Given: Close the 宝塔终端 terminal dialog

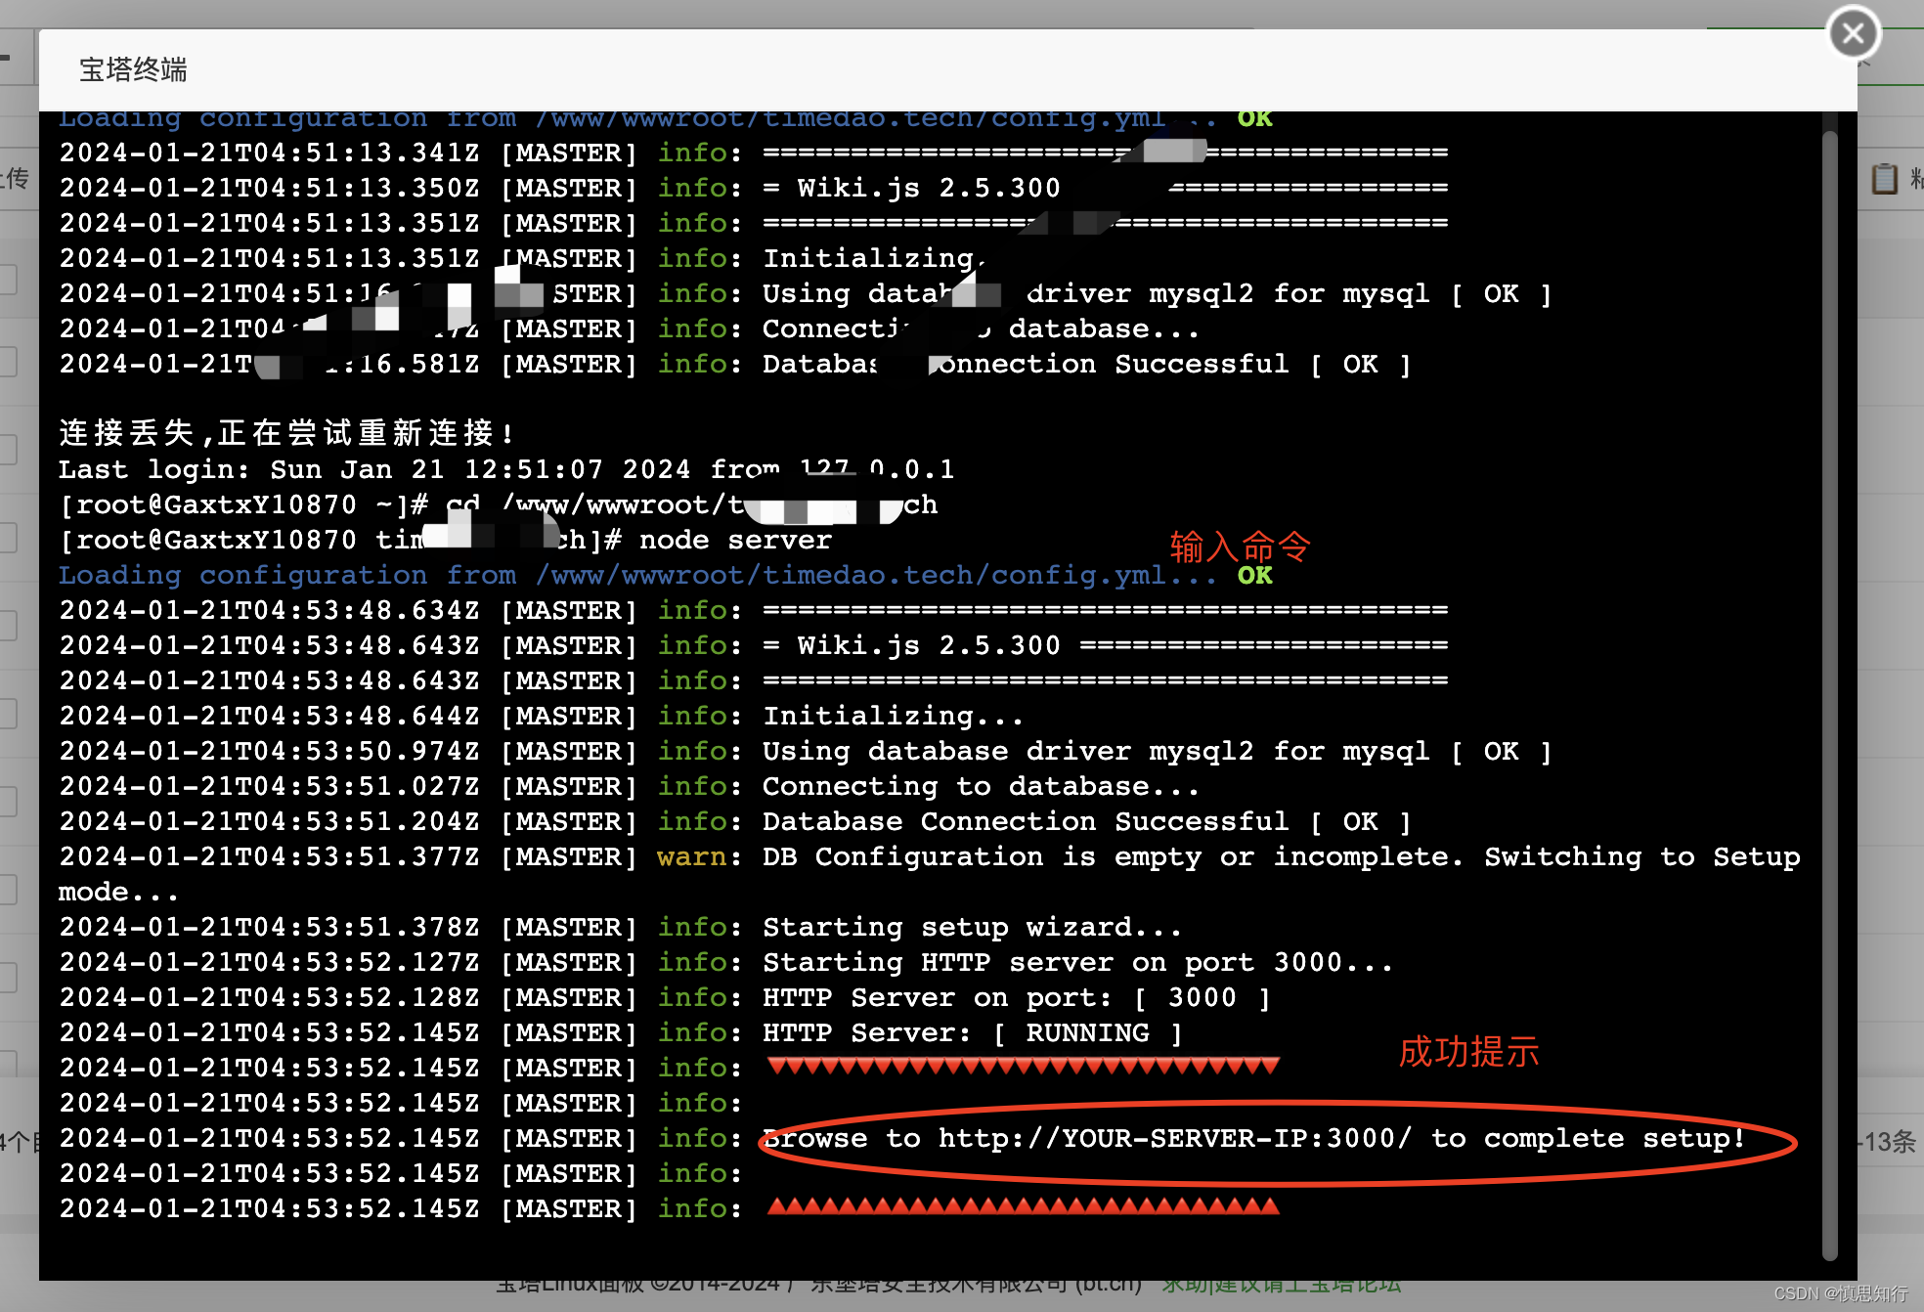Looking at the screenshot, I should pos(1853,34).
